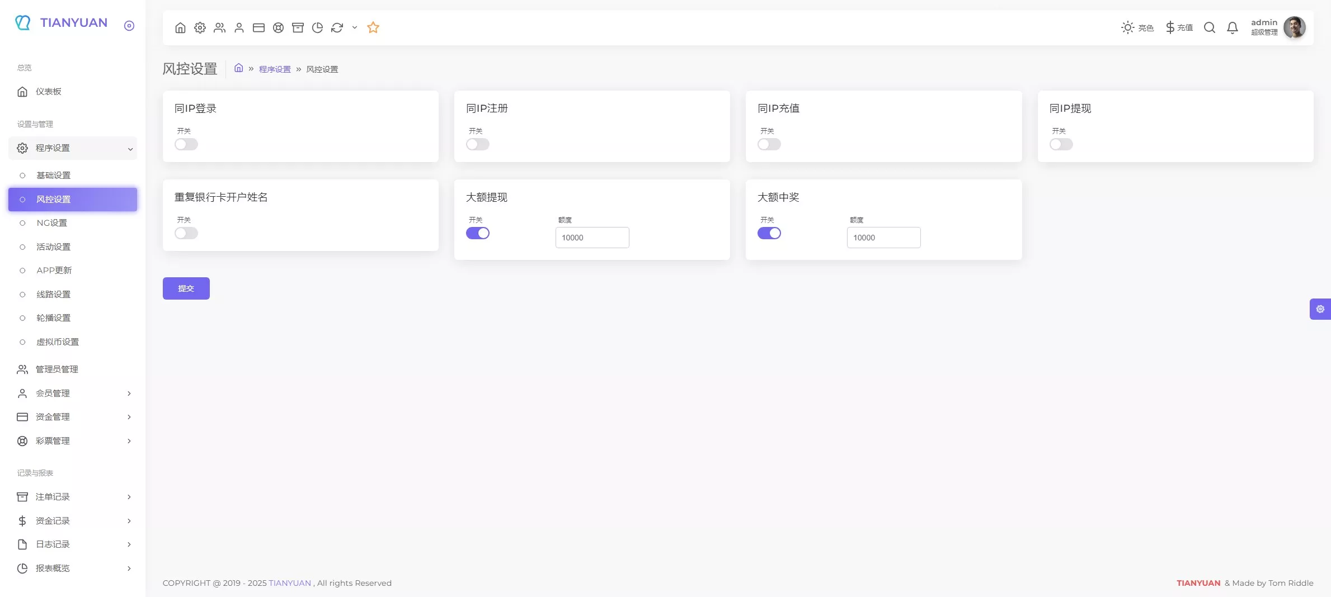
Task: Open the 程序设置 breadcrumb link
Action: (274, 69)
